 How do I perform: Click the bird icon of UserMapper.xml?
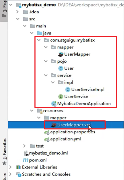(54, 125)
